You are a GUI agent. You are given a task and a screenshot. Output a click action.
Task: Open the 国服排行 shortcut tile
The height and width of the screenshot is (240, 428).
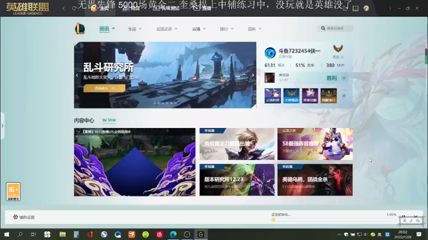(x=328, y=95)
